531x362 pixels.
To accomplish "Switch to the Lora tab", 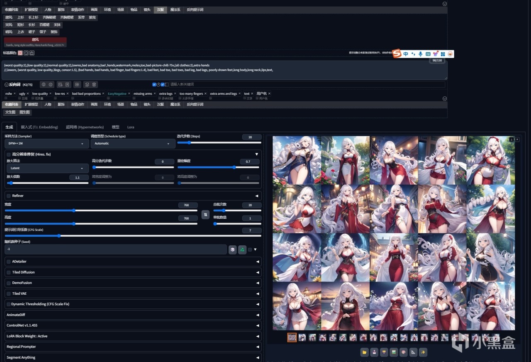I will [130, 127].
